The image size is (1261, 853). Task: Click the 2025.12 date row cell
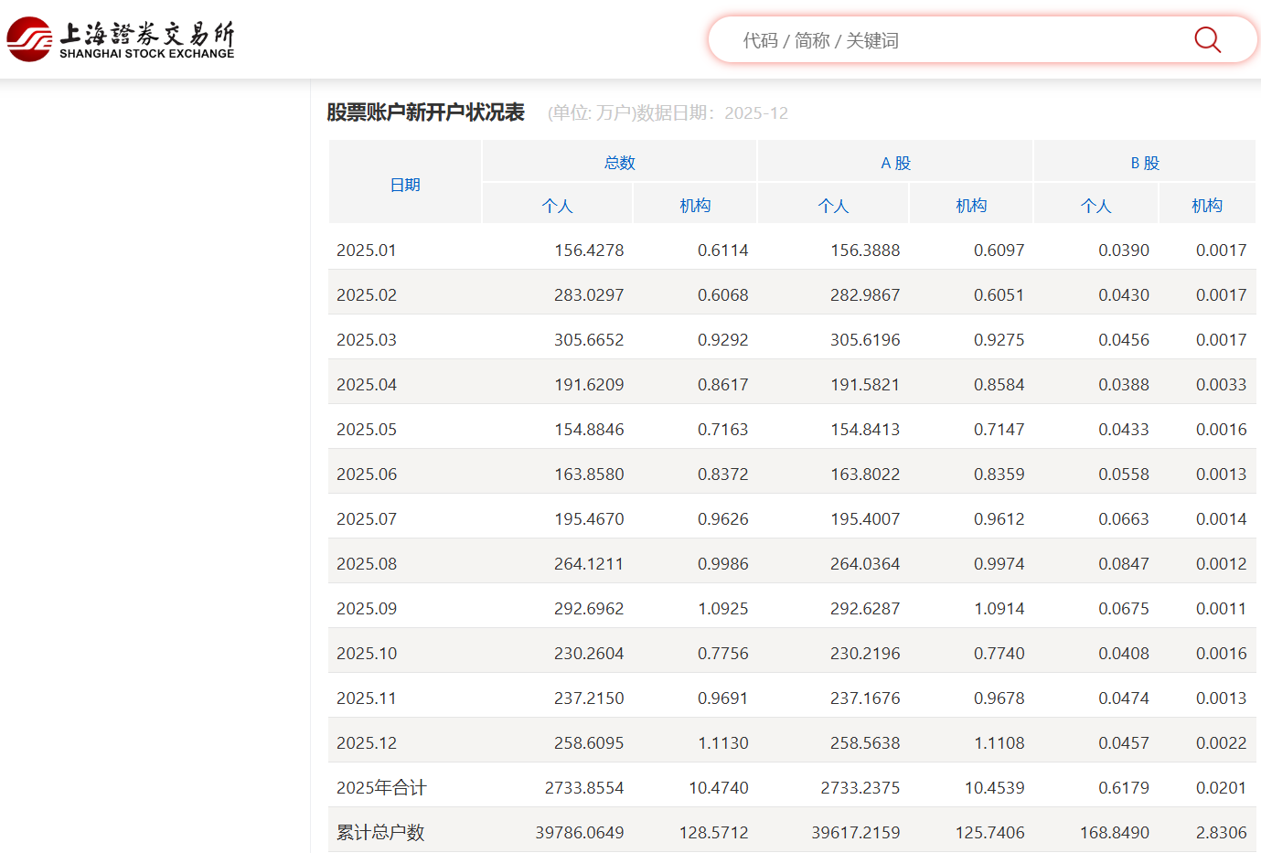367,743
